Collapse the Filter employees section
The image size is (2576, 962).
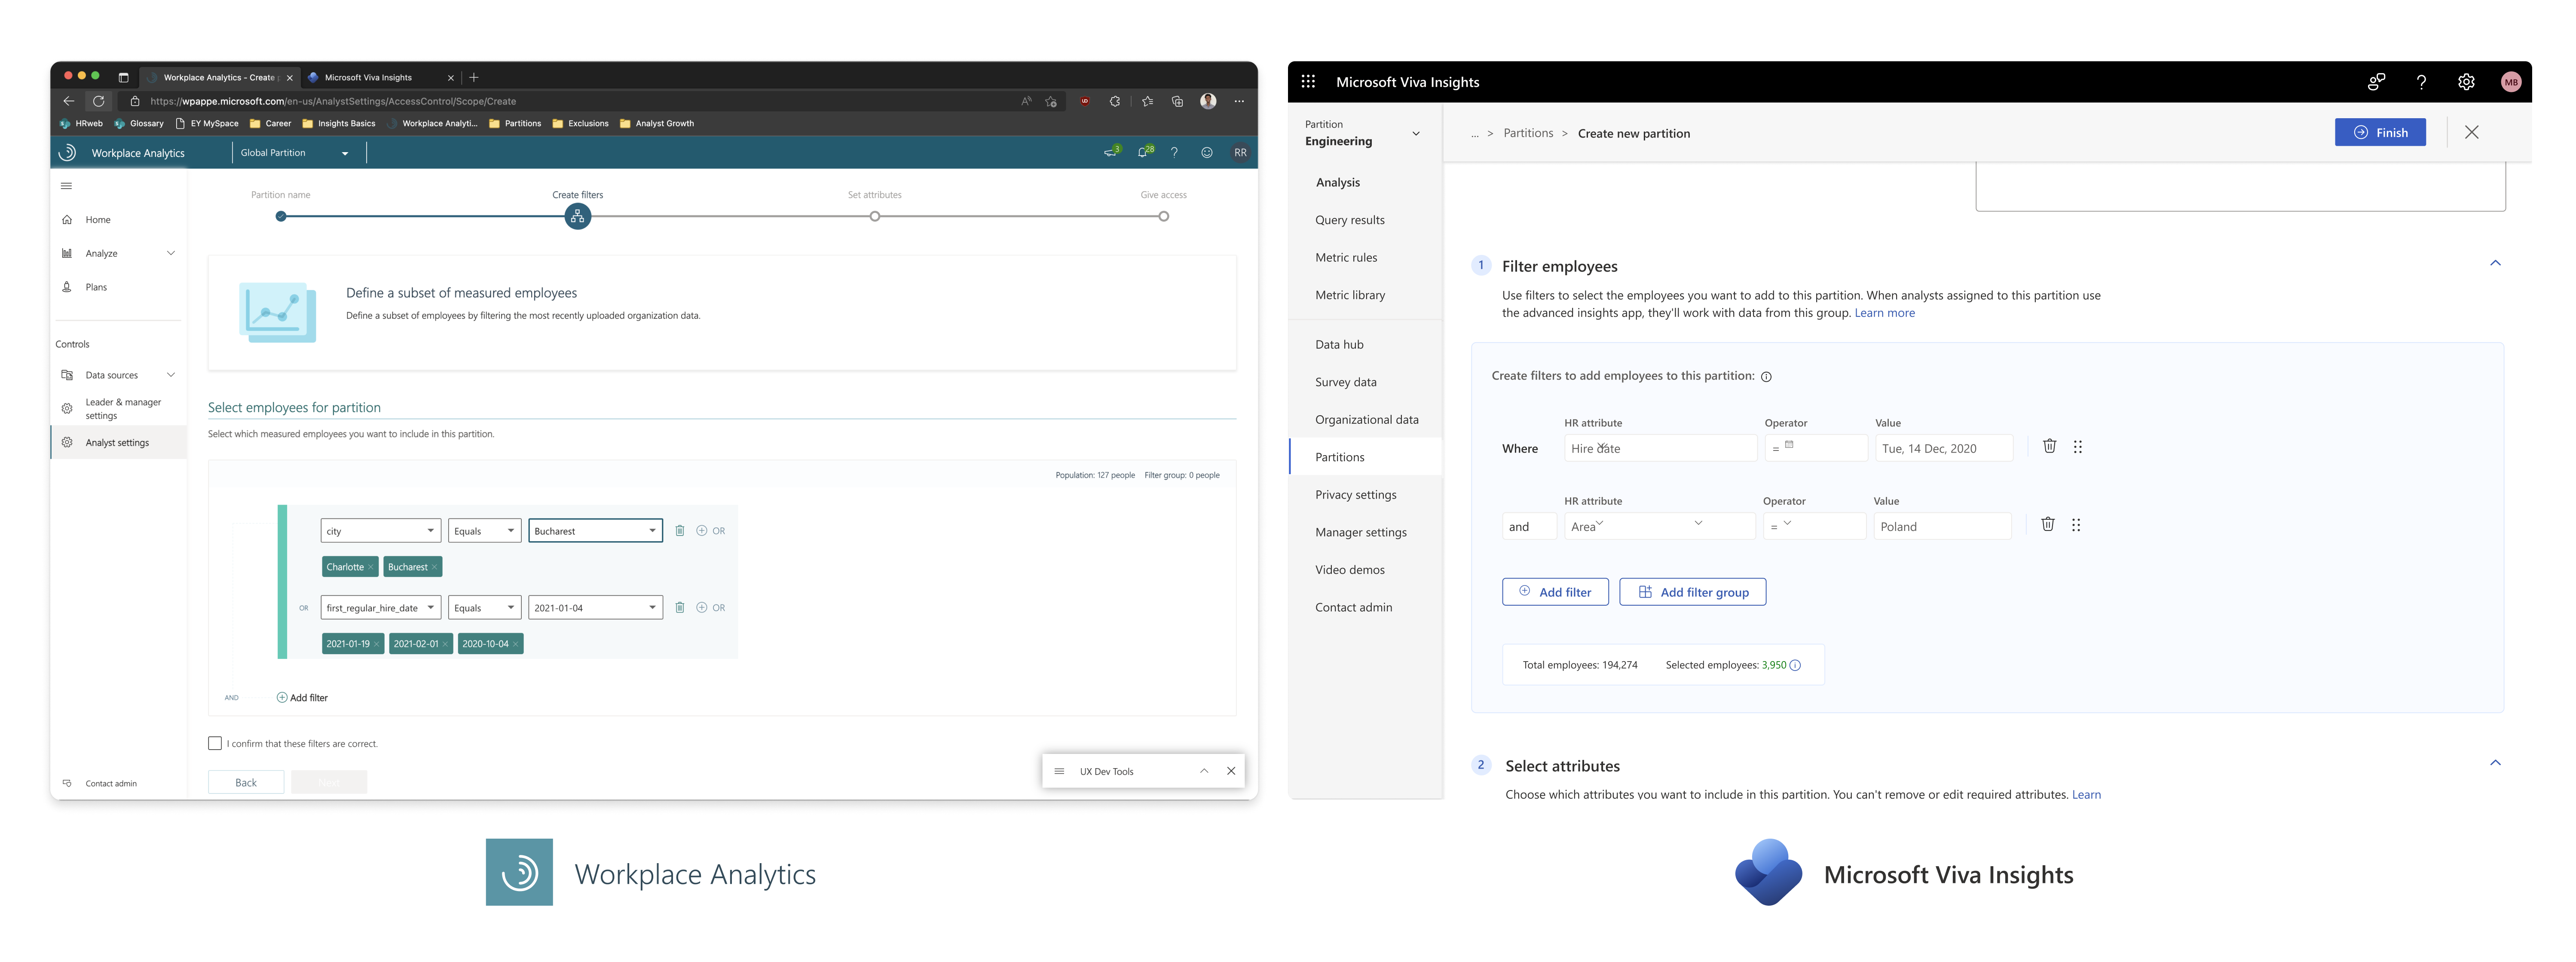(x=2495, y=263)
